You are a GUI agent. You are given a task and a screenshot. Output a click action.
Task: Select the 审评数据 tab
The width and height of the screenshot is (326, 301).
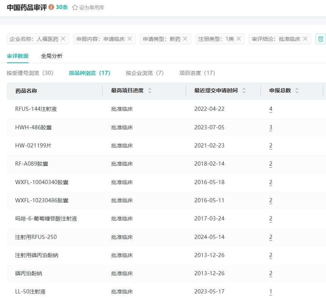click(17, 56)
